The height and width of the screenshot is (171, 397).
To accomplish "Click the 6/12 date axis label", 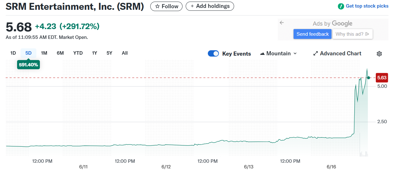I will pyautogui.click(x=166, y=167).
